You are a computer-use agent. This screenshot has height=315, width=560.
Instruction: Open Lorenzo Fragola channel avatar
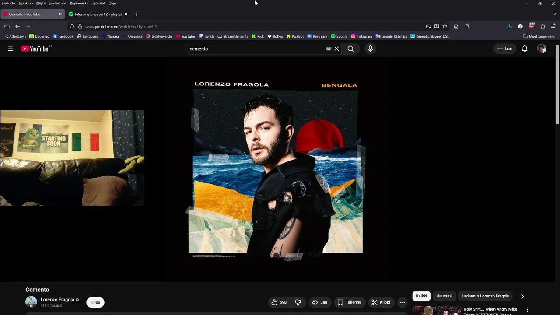31,302
